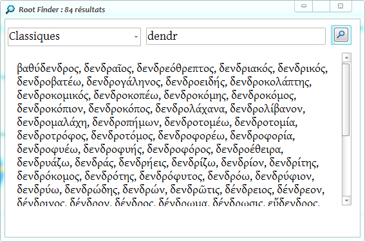Image resolution: width=365 pixels, height=242 pixels.
Task: Click the arrow beside Classiques
Action: coord(136,37)
